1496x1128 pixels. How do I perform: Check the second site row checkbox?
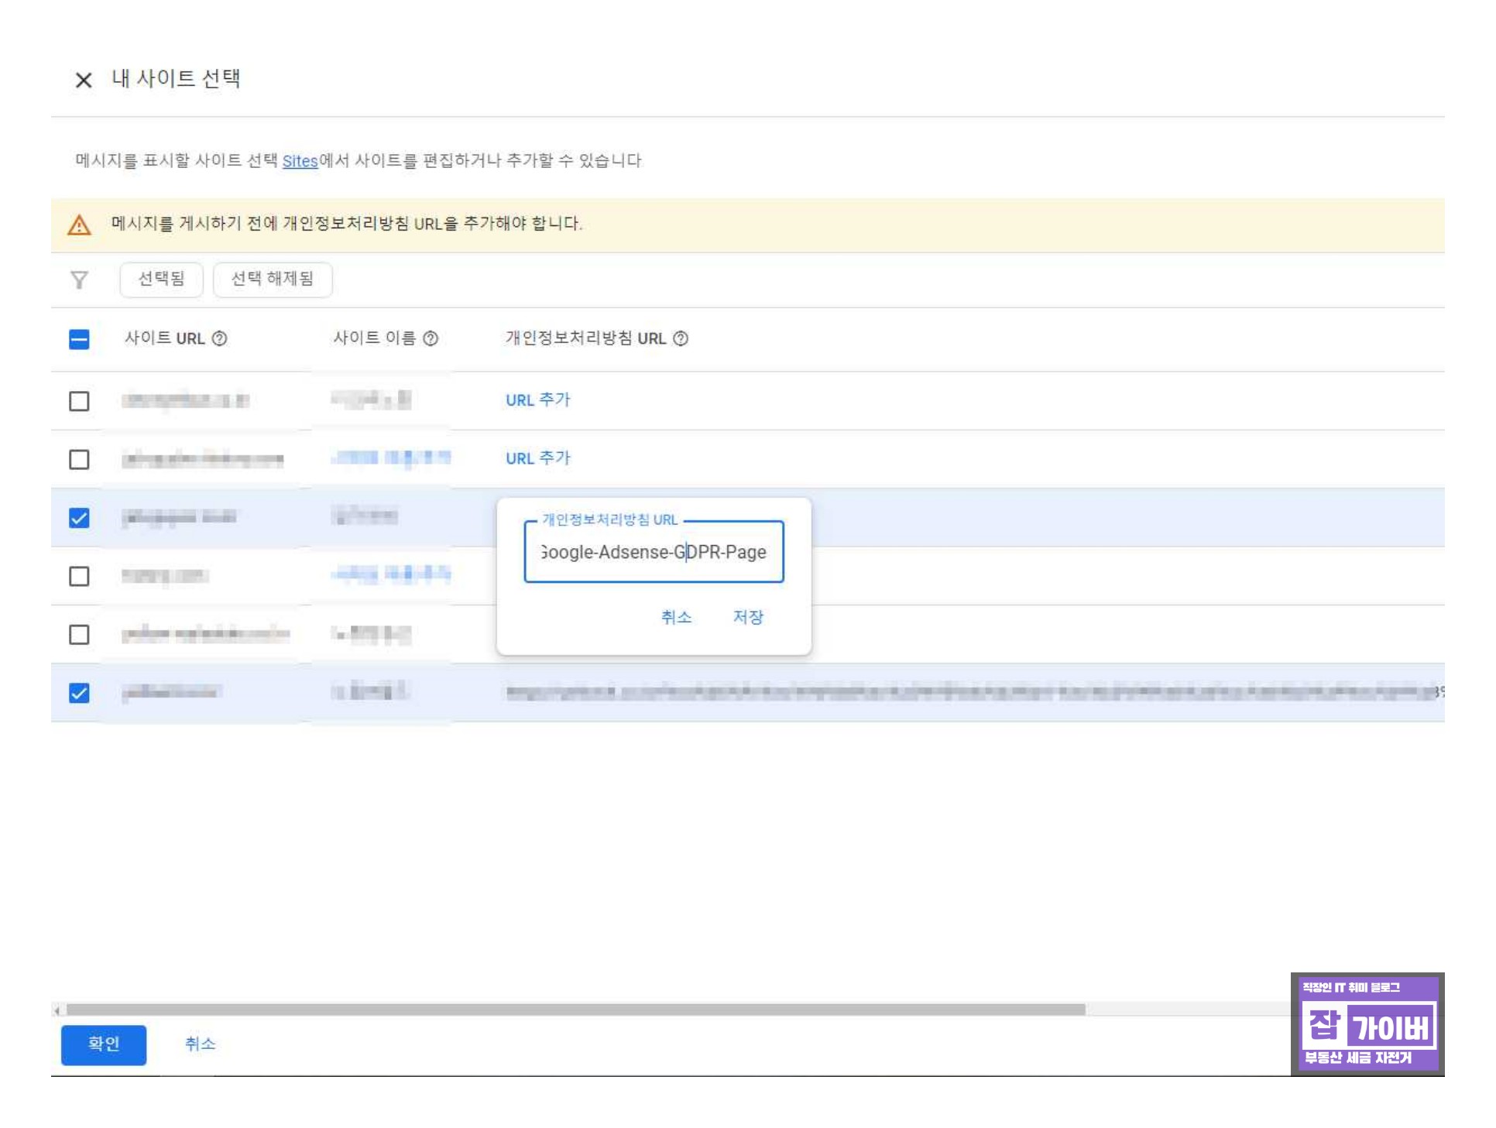coord(79,459)
